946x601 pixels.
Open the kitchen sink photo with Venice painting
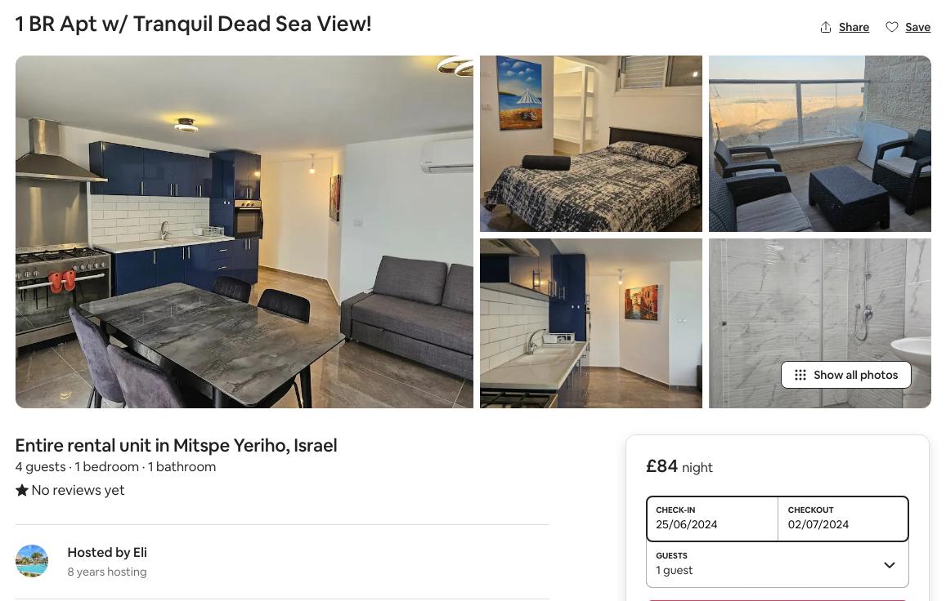590,323
